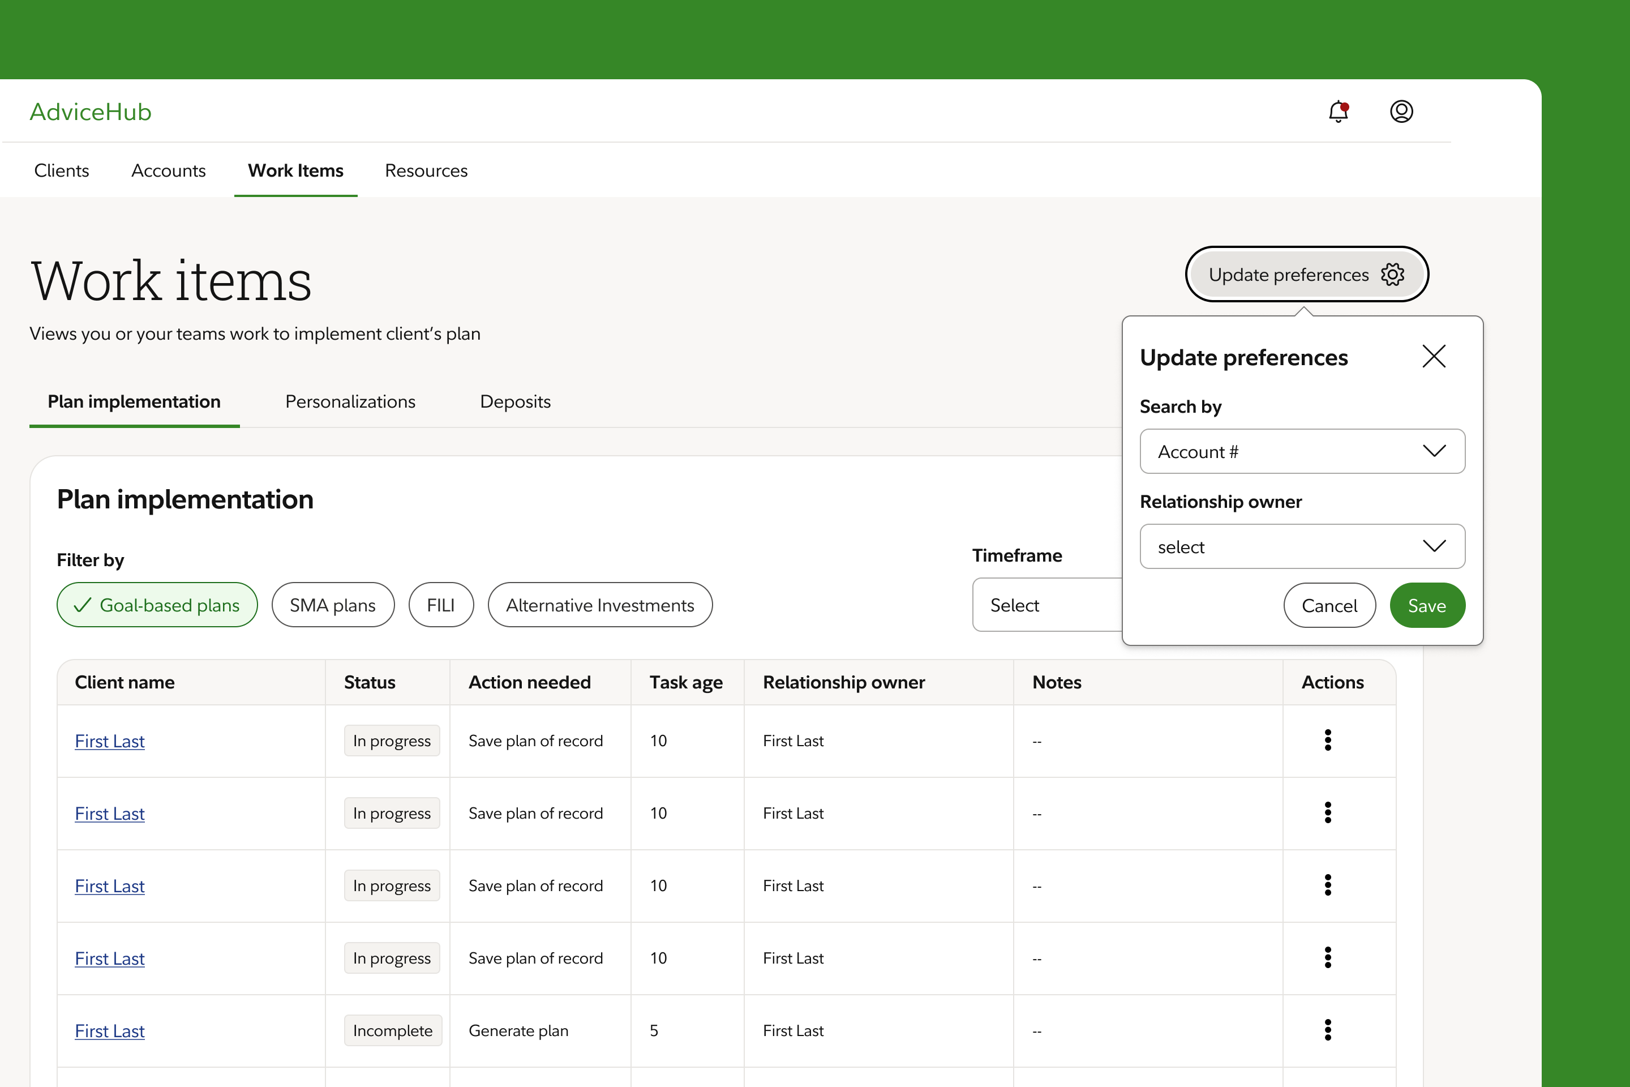Open actions menu for fourth table row

(x=1328, y=957)
